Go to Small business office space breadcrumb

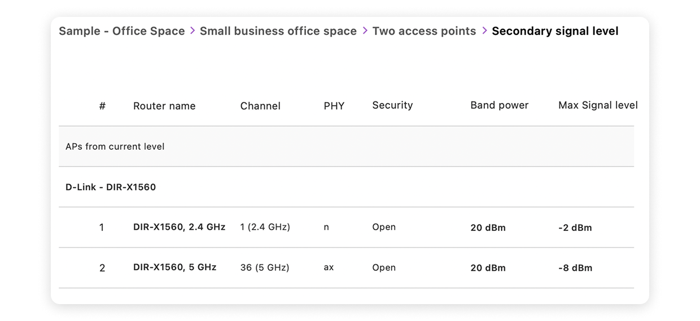coord(278,31)
